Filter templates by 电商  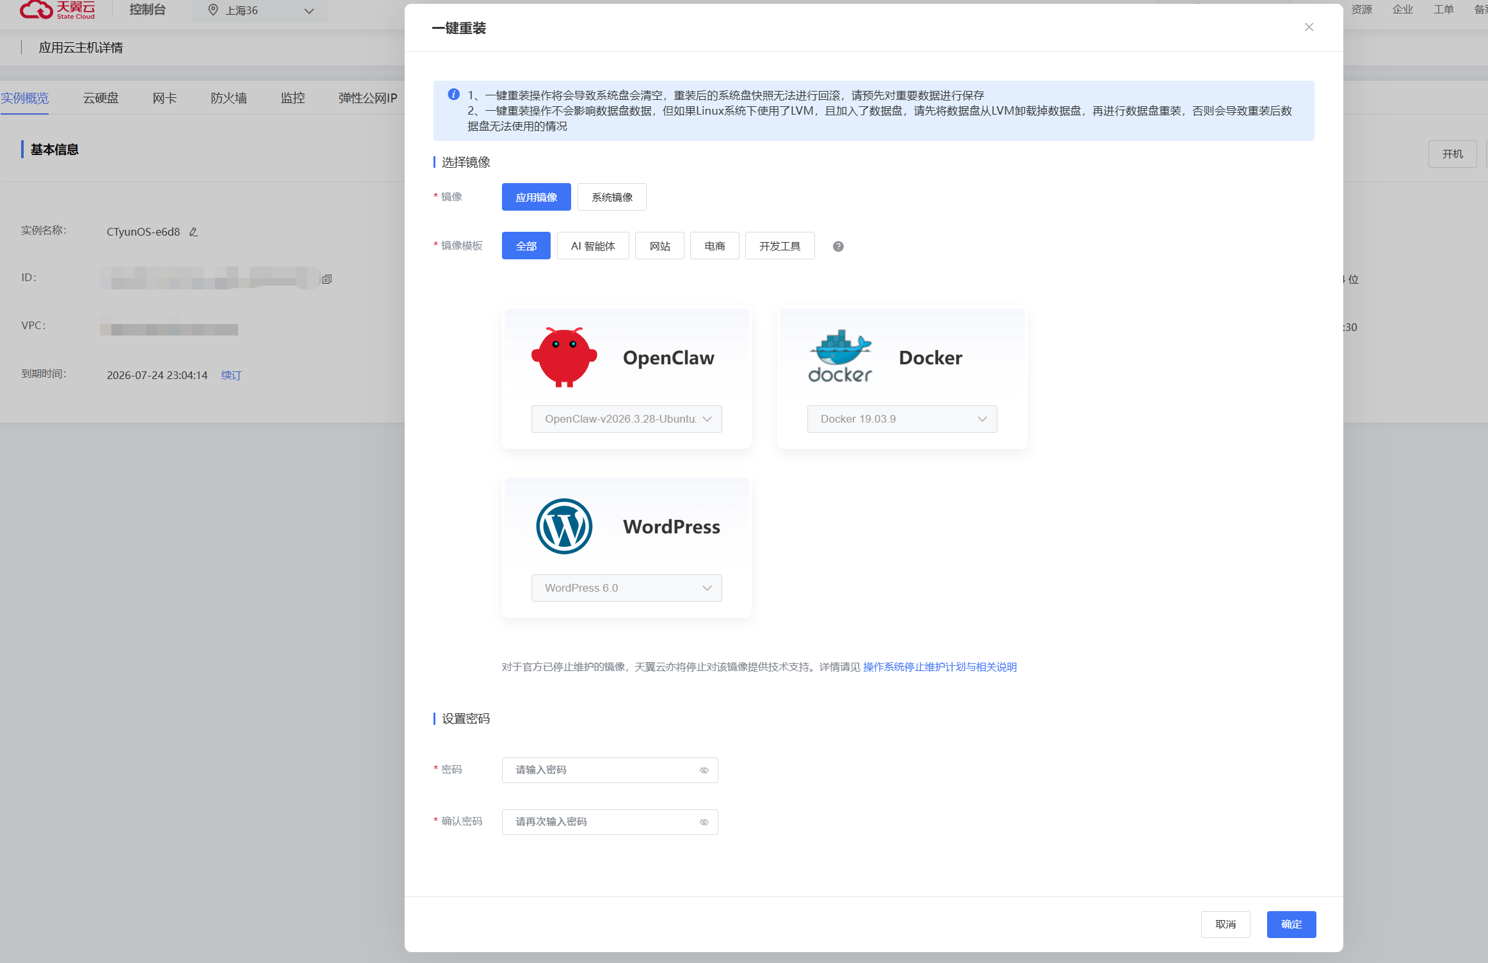coord(715,246)
